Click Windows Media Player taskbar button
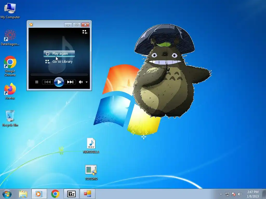The width and height of the screenshot is (266, 199). (x=39, y=194)
